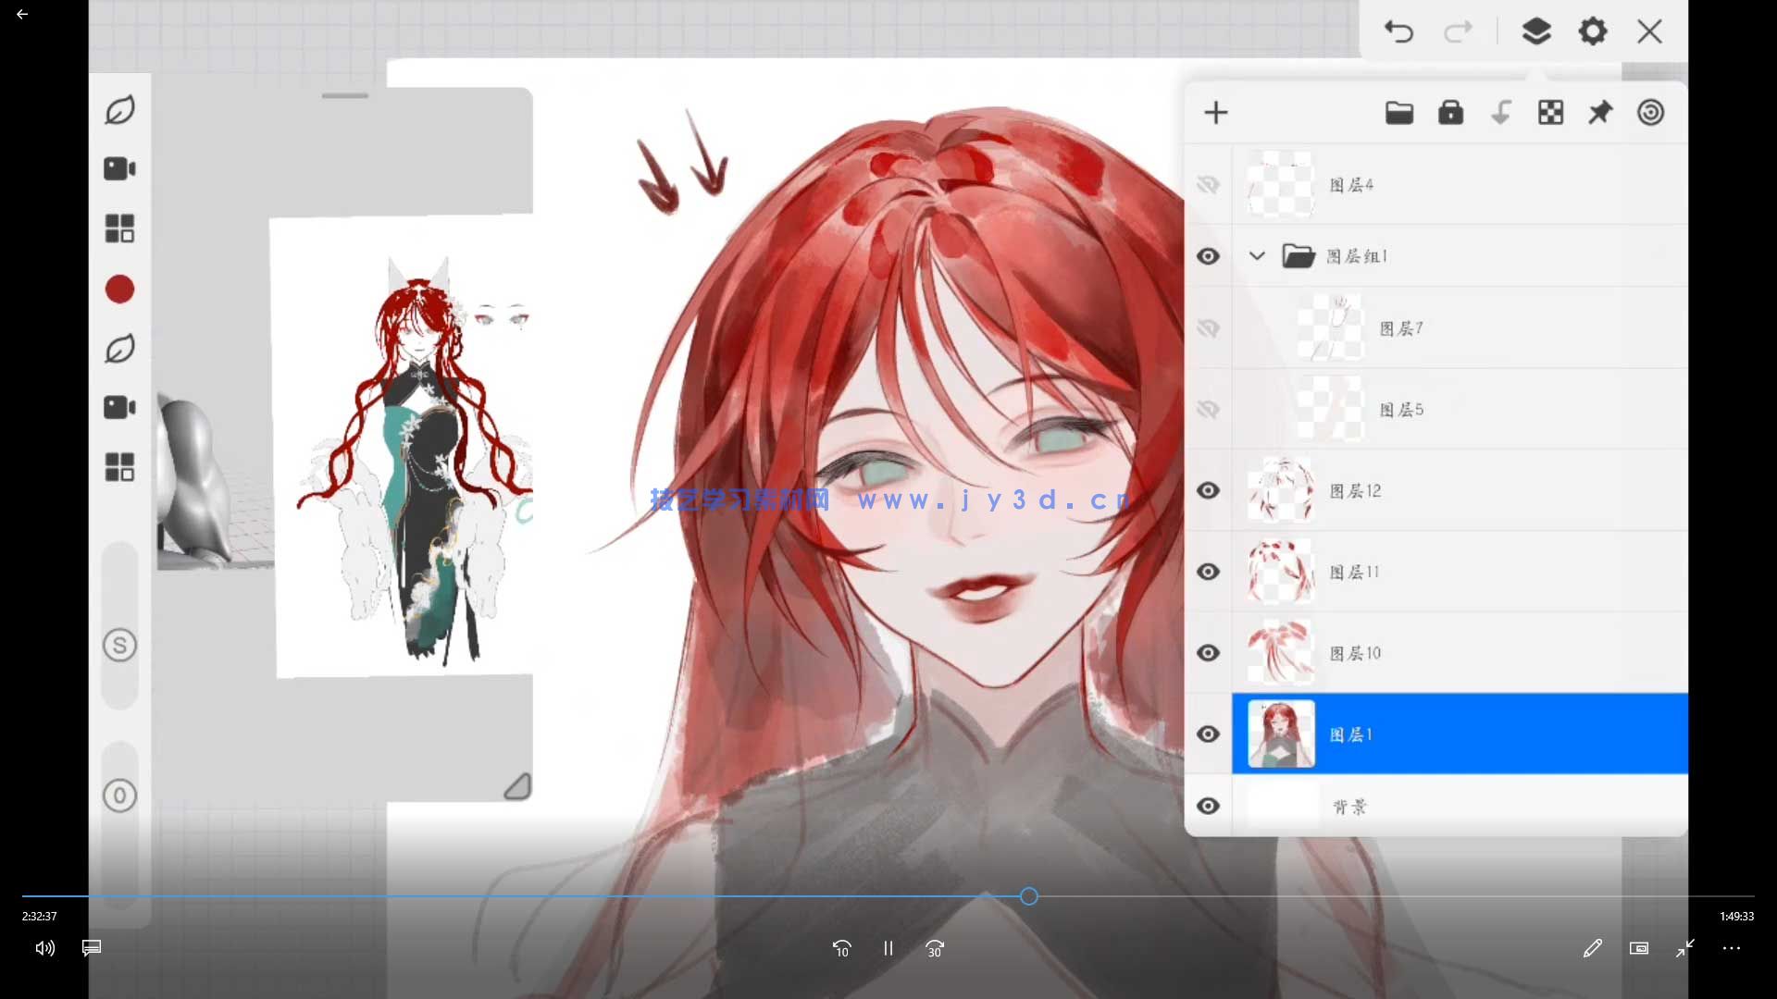Collapse the 图层组1 group chevron
Screen dimensions: 1777x999
point(1256,256)
